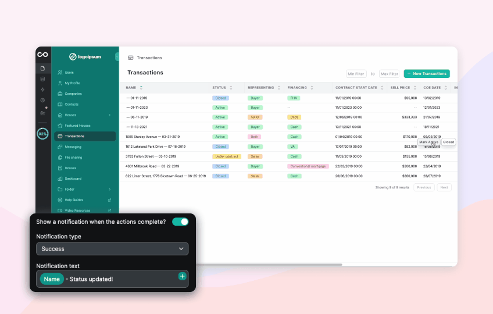
Task: Click 1005 Stanley Avenue — 03-31-2019 row name
Action: [x=152, y=137]
